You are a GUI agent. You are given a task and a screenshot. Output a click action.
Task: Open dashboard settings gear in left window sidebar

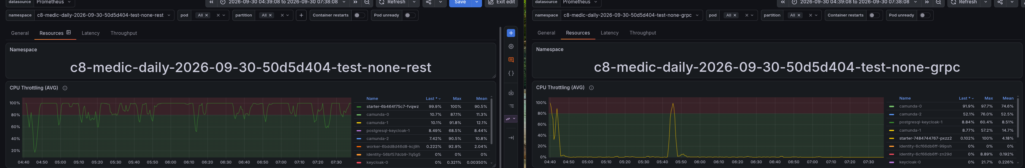(511, 46)
